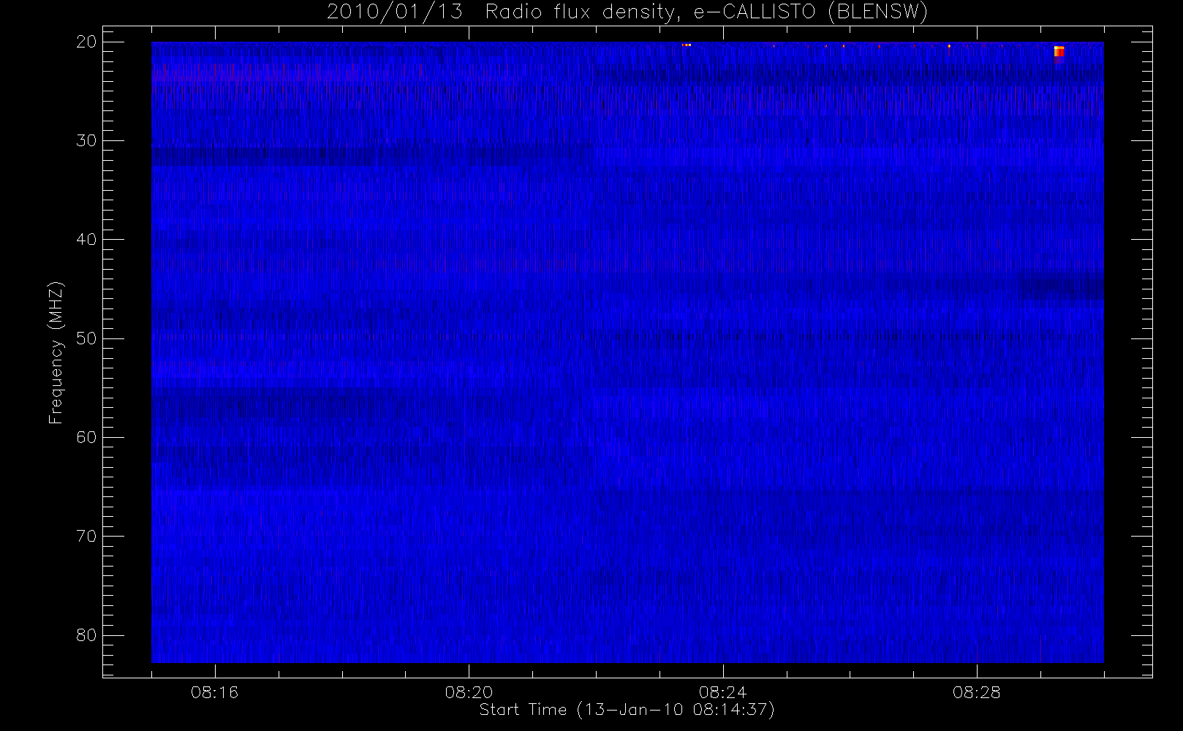Image resolution: width=1183 pixels, height=731 pixels.
Task: Click the 60 frequency tick label
Action: pos(86,437)
